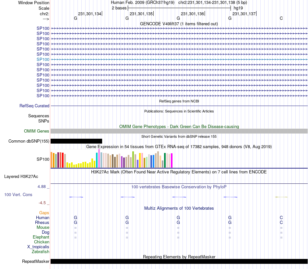Click the chr2:231,301,134-231,301,138 (5 bp) position text
The width and height of the screenshot is (308, 269).
[x=213, y=3]
